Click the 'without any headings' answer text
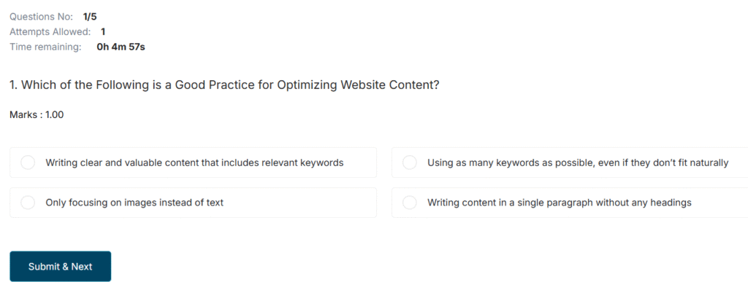748x306 pixels. pos(643,203)
